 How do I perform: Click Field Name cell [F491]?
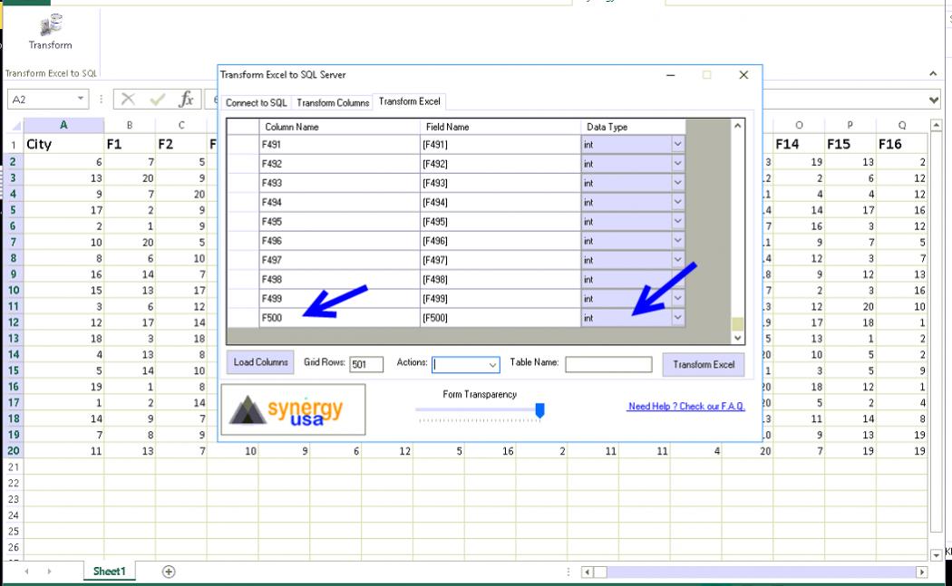pyautogui.click(x=500, y=144)
